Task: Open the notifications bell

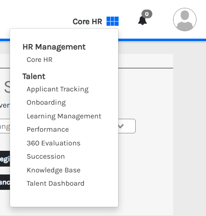Action: (x=142, y=20)
